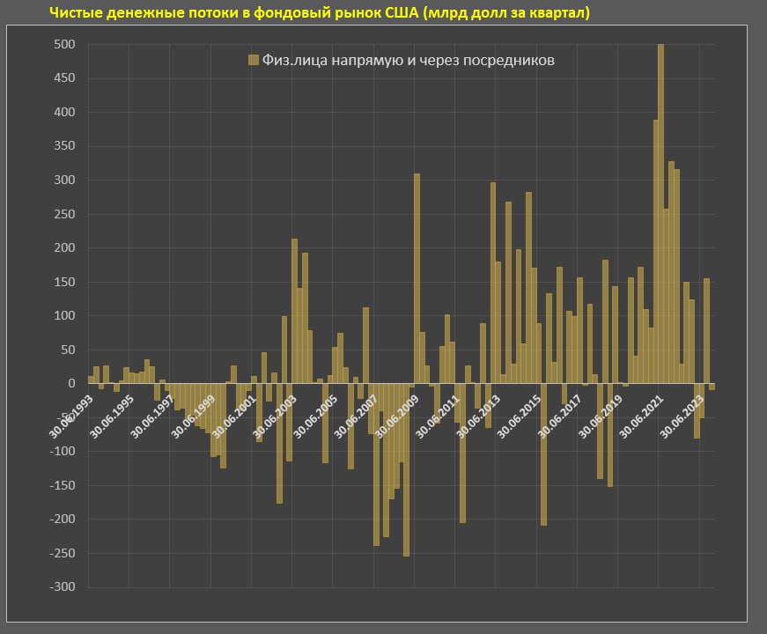Select the -150 value axis label
Screen dimensions: 767x634
(62, 485)
